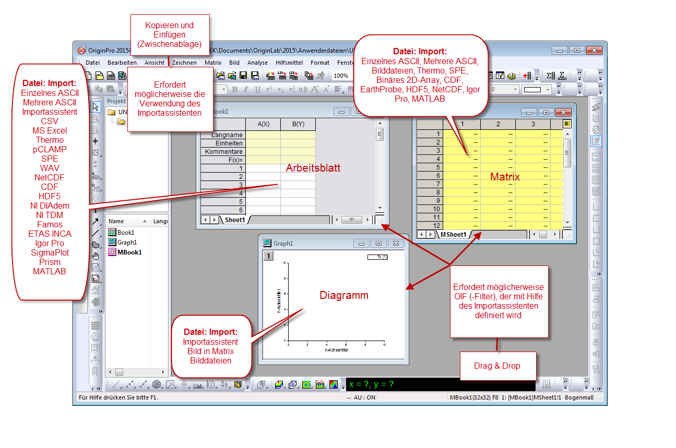Click the Pie chart plot icon
This screenshot has width=676, height=448.
coord(157,384)
